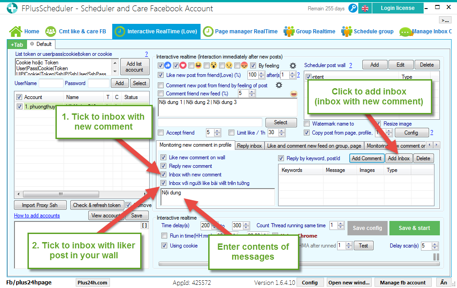
Task: Enable Limit like / 1h checkbox
Action: click(x=231, y=133)
